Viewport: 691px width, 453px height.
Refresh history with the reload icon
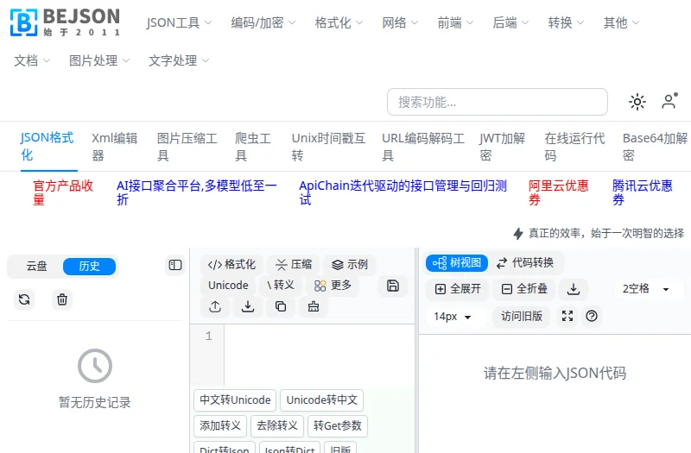click(x=24, y=299)
